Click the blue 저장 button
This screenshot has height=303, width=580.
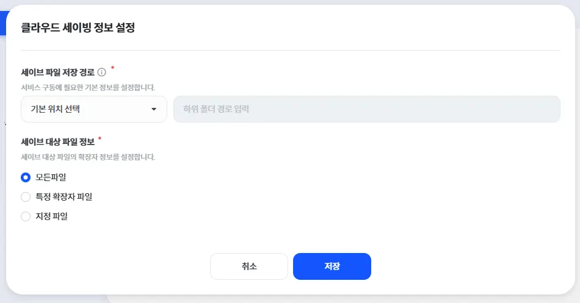click(332, 266)
